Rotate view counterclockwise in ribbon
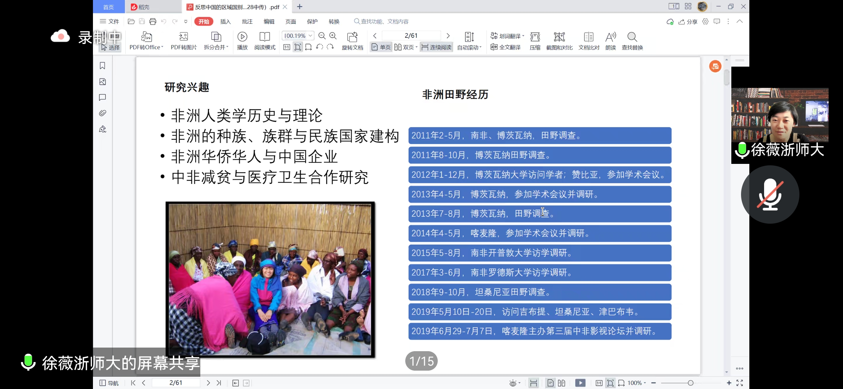Screen dimensions: 843x389 point(319,47)
